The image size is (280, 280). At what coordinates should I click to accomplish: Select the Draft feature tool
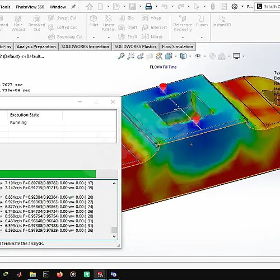[x=128, y=27]
